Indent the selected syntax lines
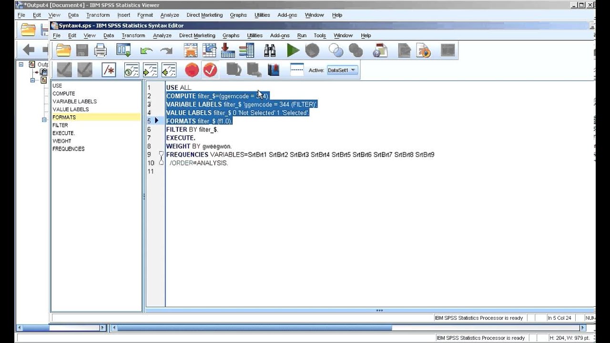610x343 pixels. (150, 70)
